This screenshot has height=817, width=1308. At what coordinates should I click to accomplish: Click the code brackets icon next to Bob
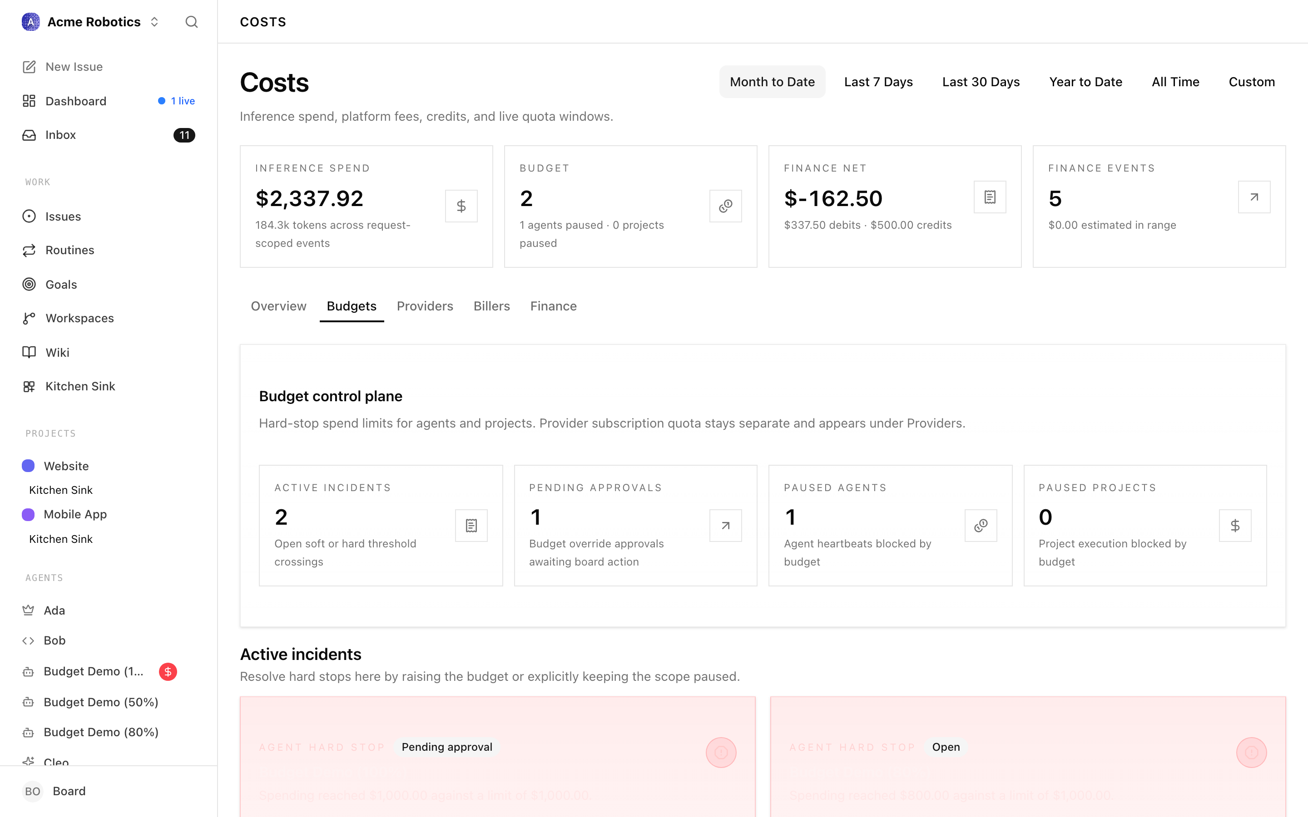tap(28, 641)
